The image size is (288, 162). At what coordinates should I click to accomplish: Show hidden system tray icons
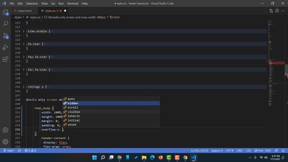(250, 157)
